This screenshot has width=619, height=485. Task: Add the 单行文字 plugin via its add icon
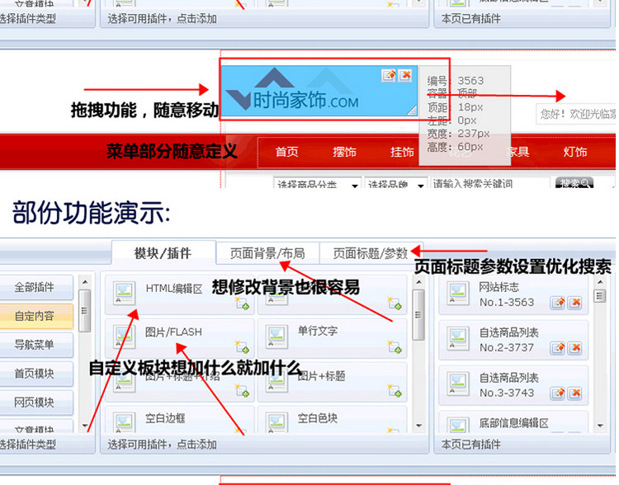click(x=395, y=347)
